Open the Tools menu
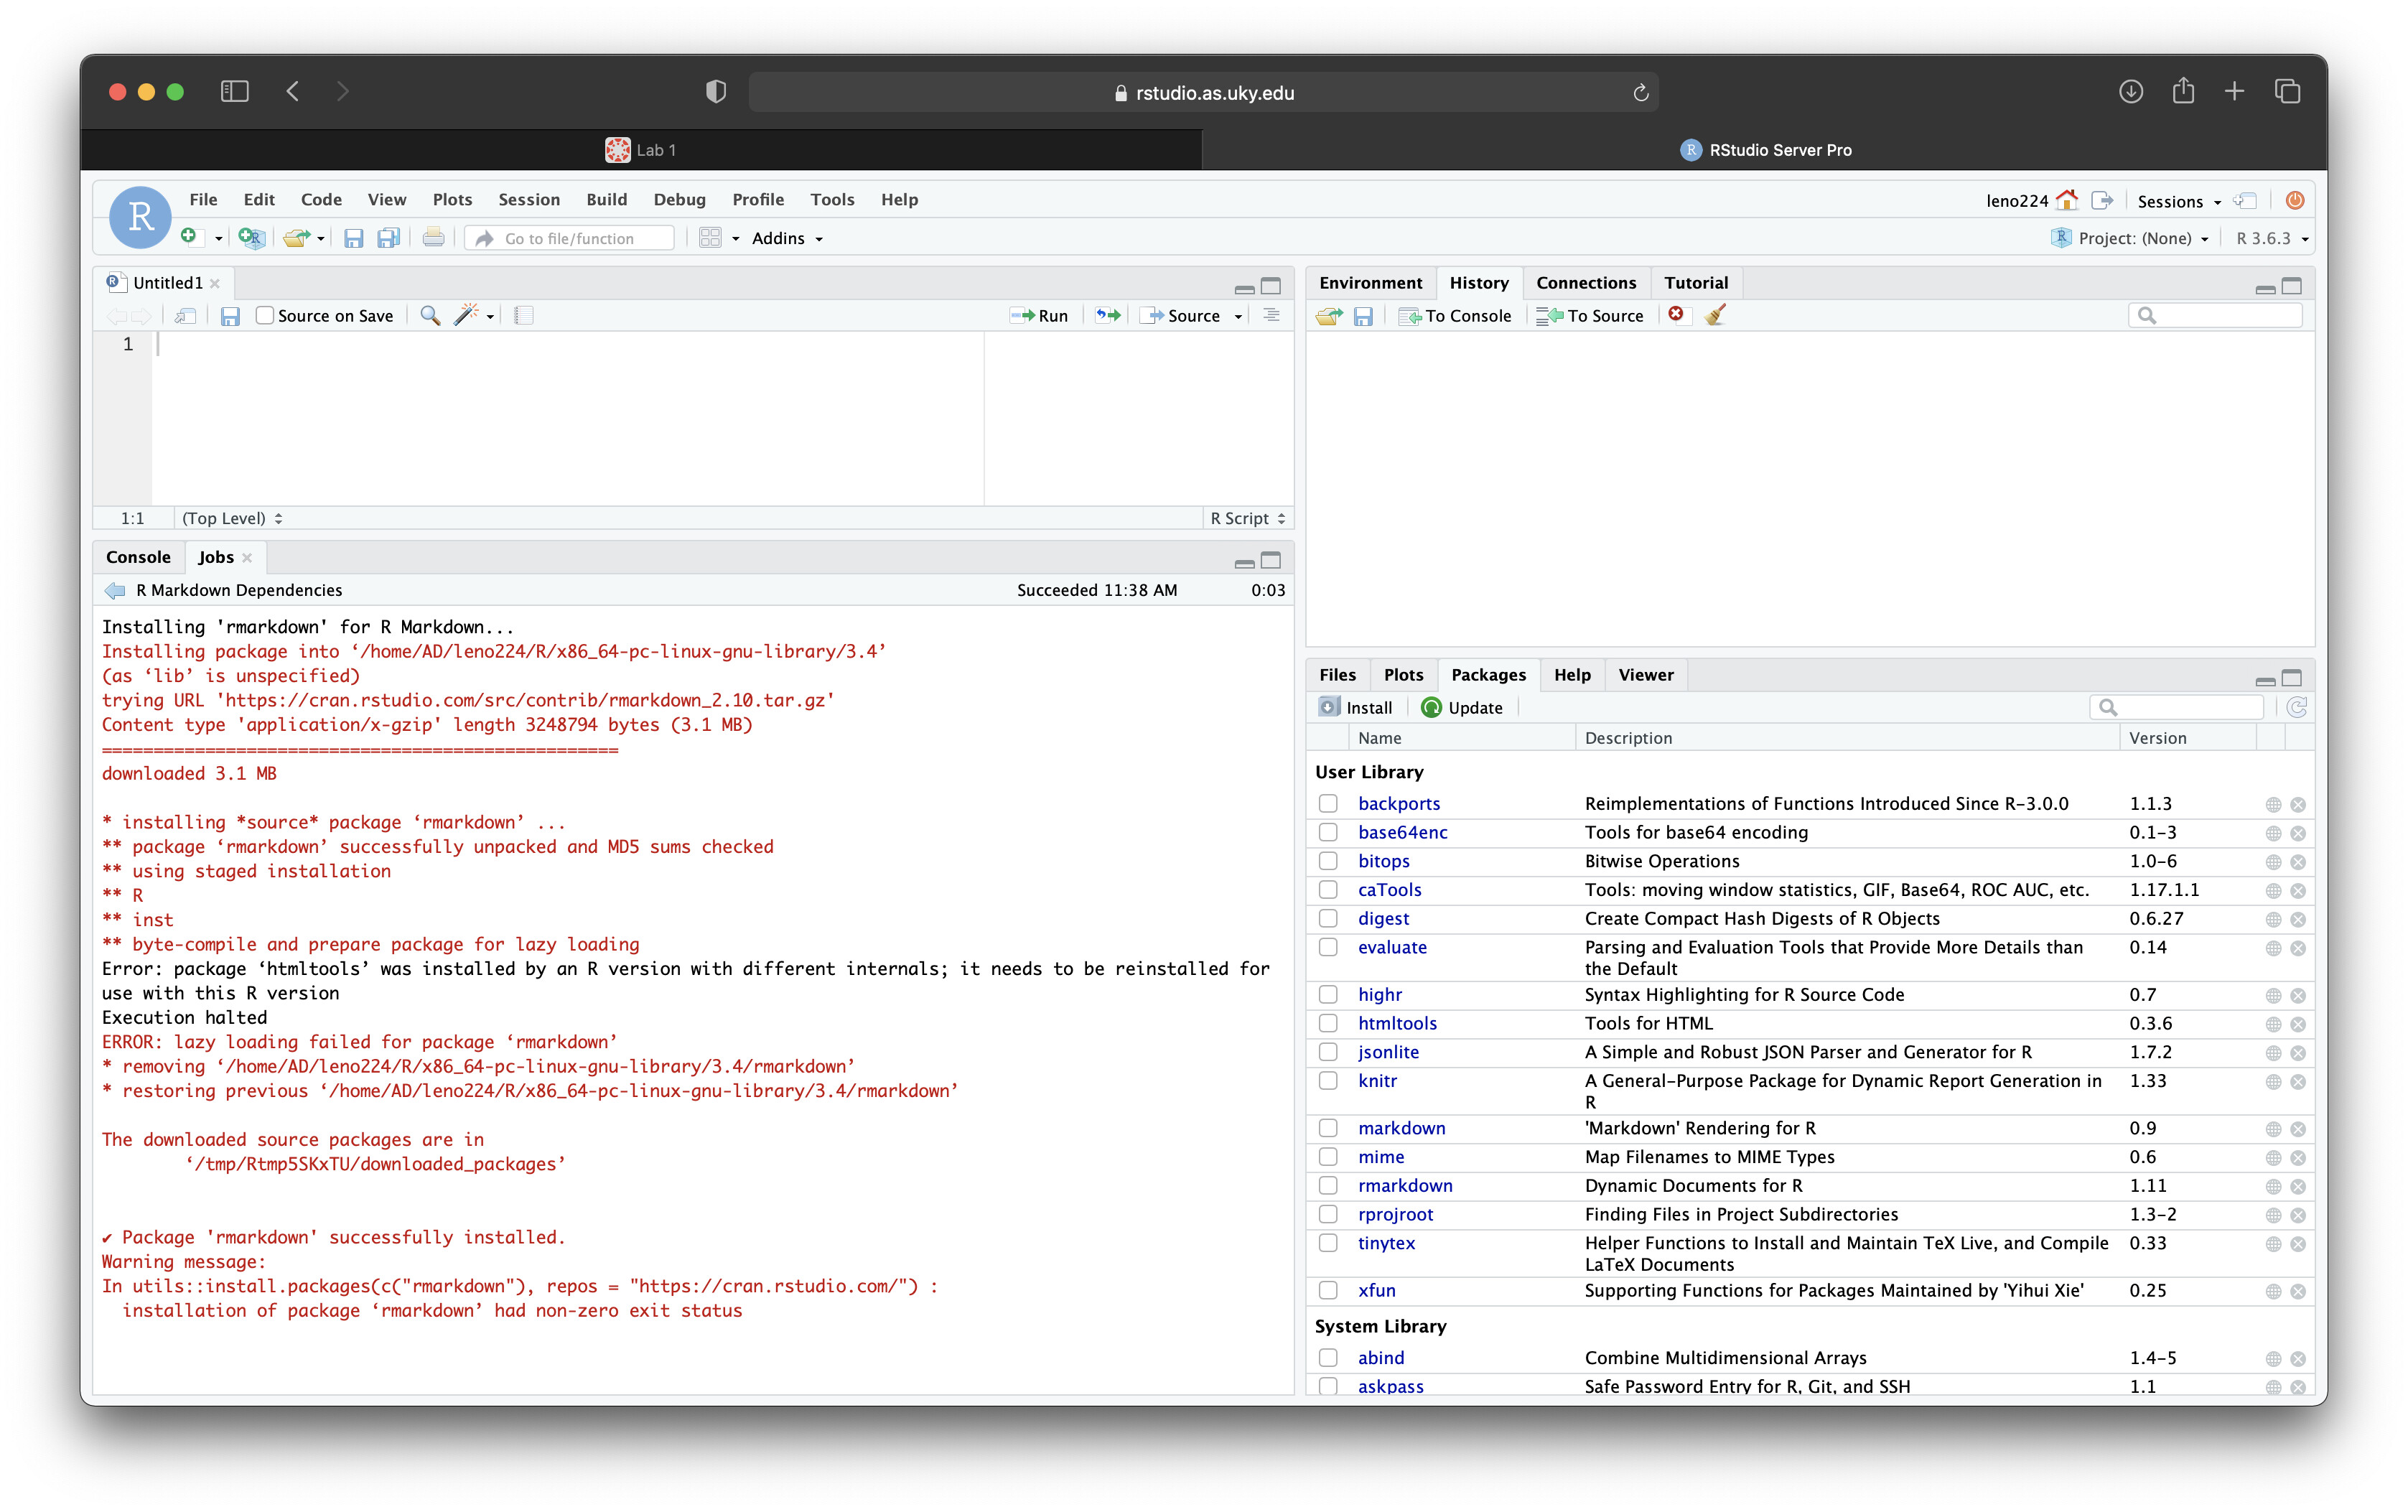Screen dimensions: 2408x1512 tap(831, 199)
